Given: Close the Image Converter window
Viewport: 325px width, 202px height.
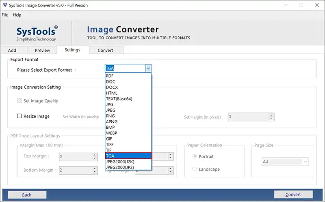Looking at the screenshot, I should click(317, 5).
